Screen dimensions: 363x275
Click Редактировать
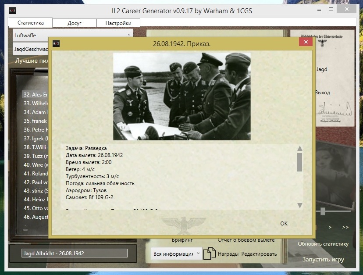[x=259, y=254]
